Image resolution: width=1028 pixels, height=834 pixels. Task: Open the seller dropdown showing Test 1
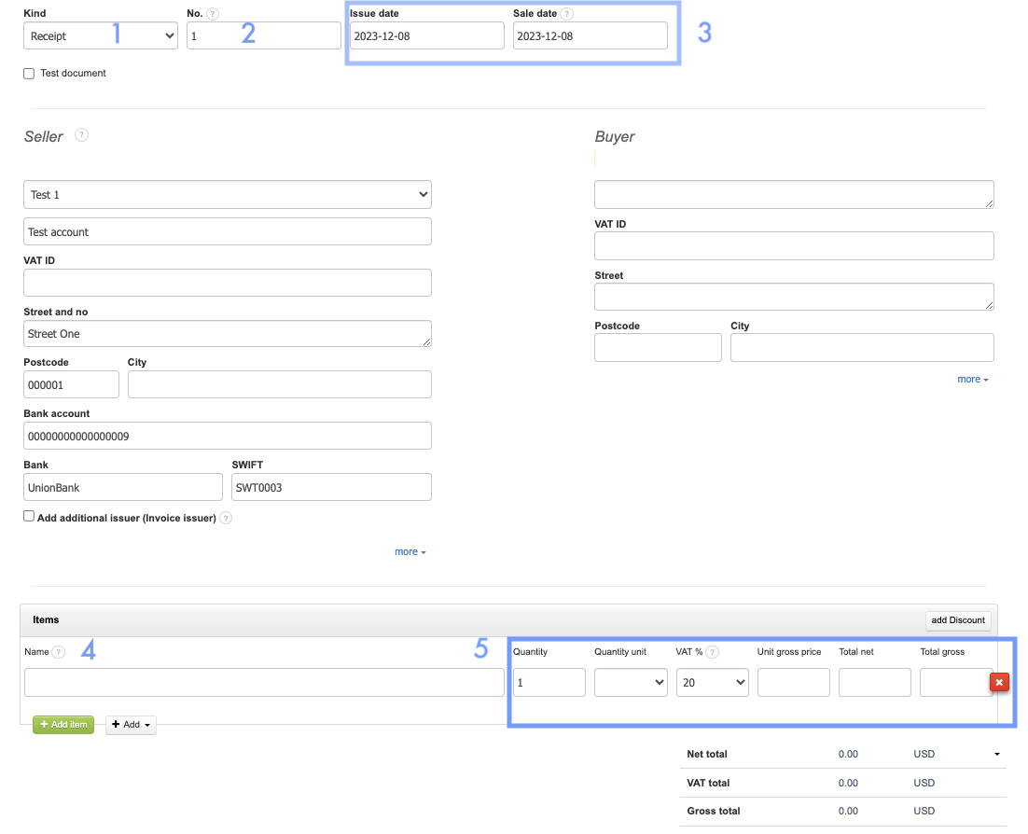[227, 194]
